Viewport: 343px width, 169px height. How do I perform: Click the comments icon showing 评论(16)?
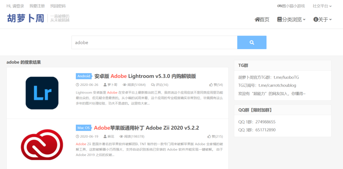tap(153, 85)
